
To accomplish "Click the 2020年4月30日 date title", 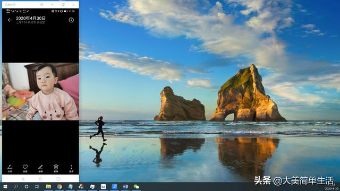I will coord(31,18).
